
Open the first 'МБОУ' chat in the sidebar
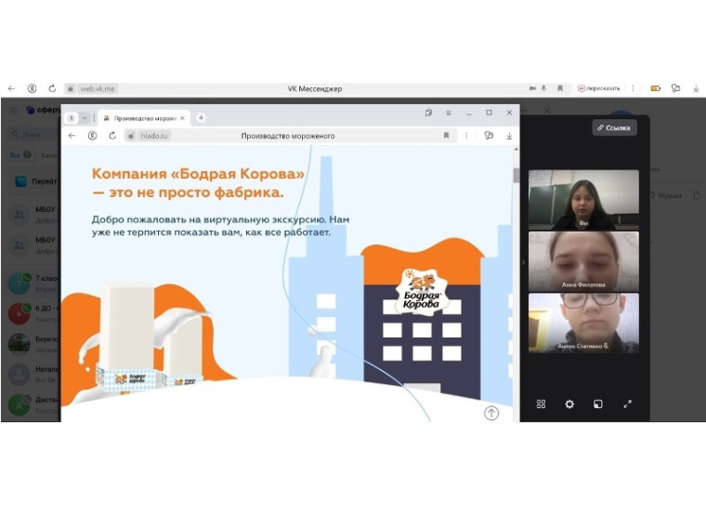[x=33, y=215]
